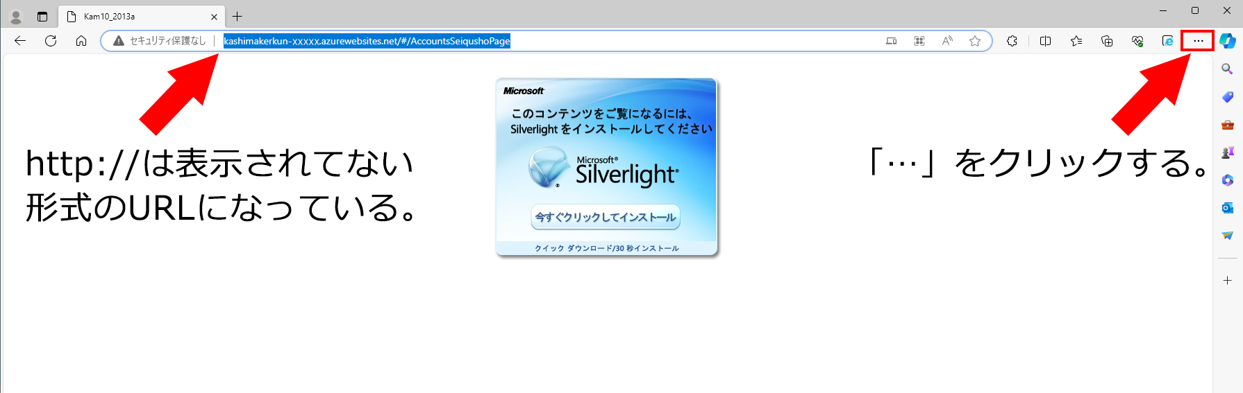Viewport: 1243px width, 393px height.
Task: Open Browser essentials heart icon
Action: 1137,41
